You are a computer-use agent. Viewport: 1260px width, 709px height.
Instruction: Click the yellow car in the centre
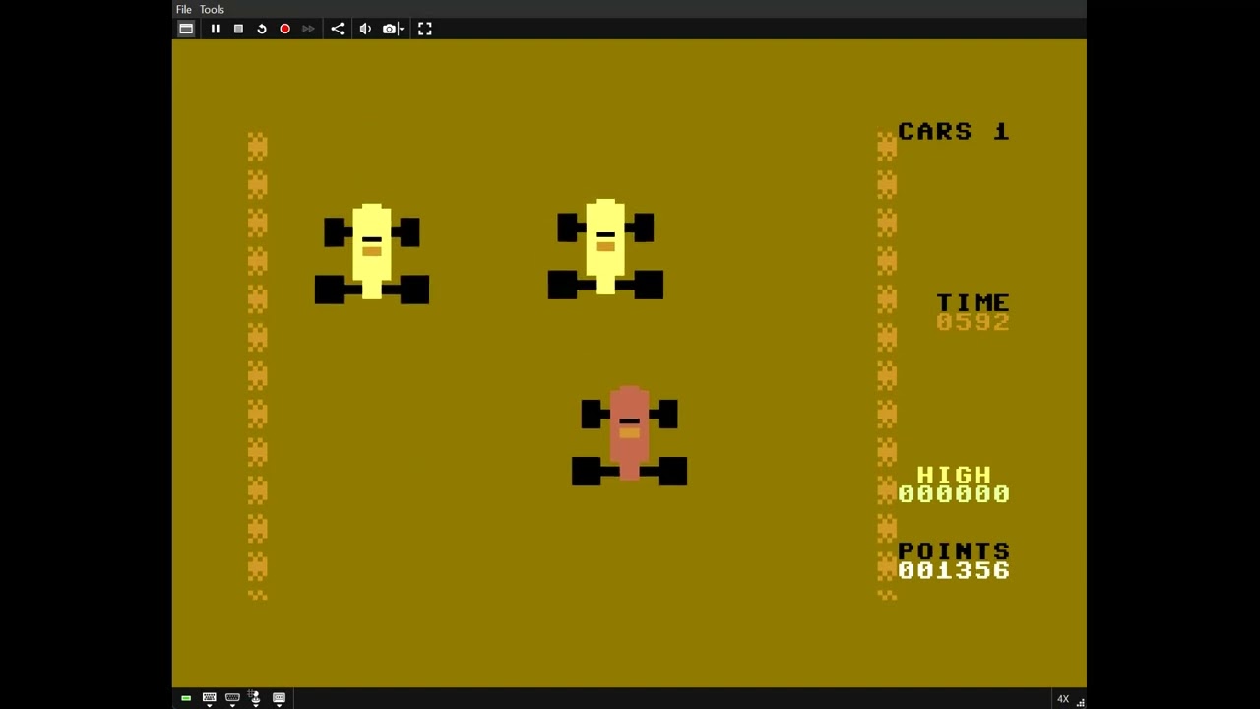(x=605, y=249)
